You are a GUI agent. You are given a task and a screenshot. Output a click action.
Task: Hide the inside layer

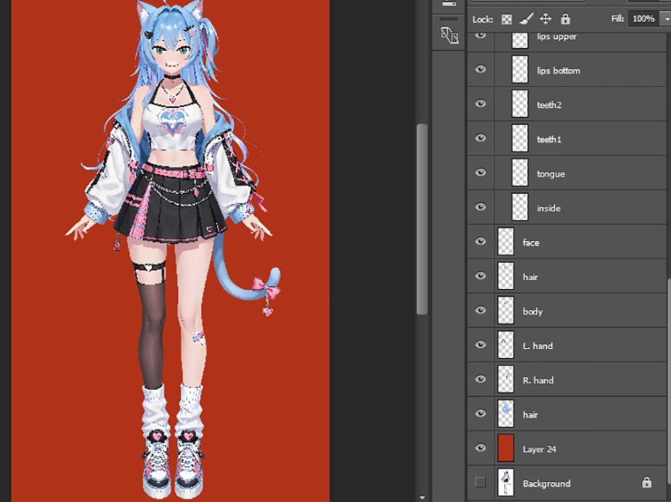[480, 207]
